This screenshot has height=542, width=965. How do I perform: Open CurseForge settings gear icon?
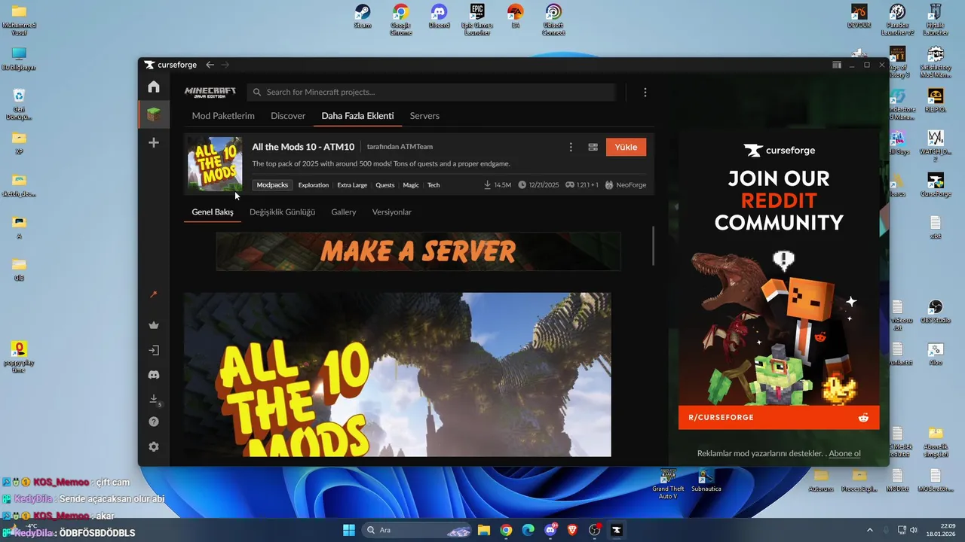(154, 446)
